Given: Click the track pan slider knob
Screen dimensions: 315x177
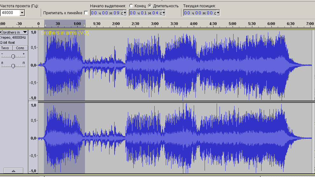Looking at the screenshot, I should tap(13, 66).
